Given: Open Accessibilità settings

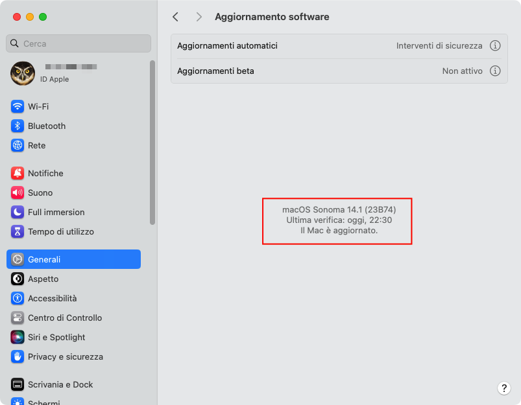Looking at the screenshot, I should tap(74, 299).
